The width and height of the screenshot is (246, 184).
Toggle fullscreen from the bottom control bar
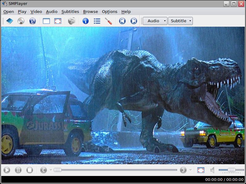201,170
